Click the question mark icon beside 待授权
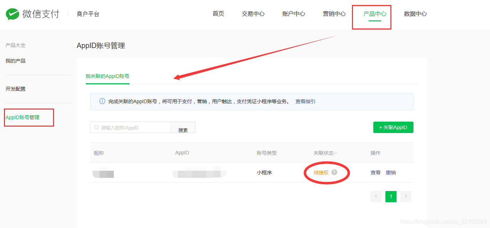Viewport: 490px width, 228px height. pos(334,173)
